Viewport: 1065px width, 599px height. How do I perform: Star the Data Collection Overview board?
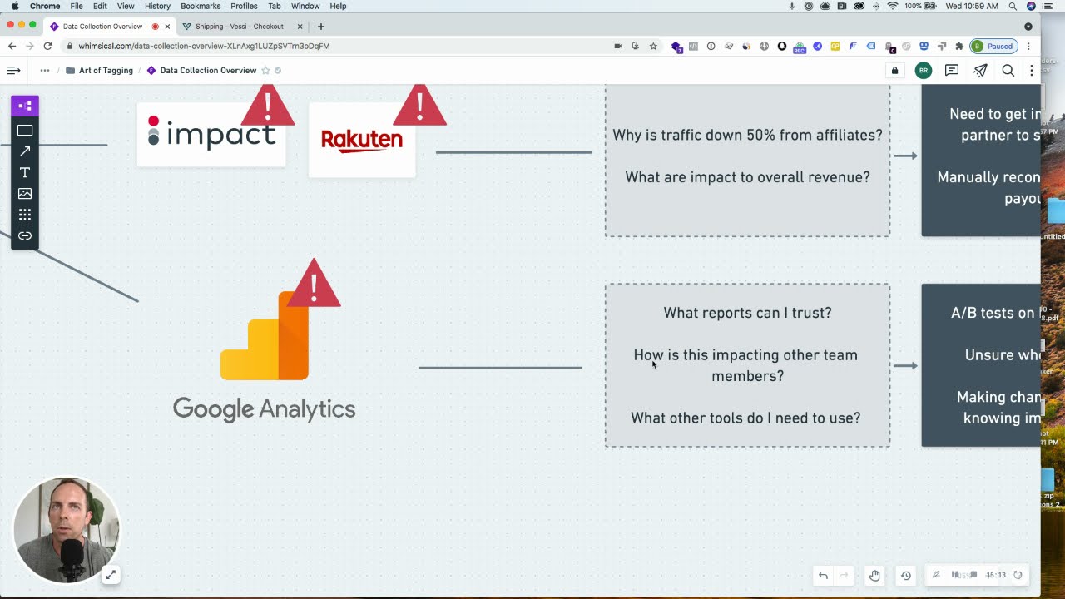(x=266, y=71)
